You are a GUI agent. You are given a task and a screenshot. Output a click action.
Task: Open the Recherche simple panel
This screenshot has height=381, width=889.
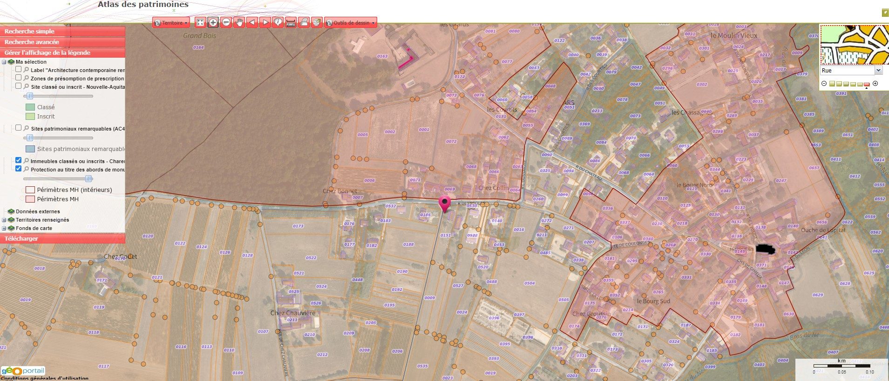click(62, 32)
